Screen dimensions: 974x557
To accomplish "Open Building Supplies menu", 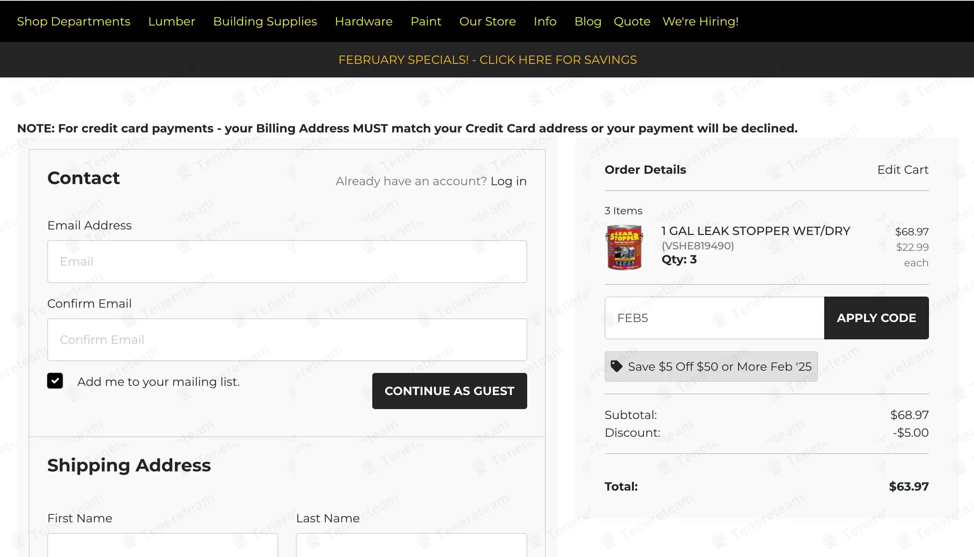I will pyautogui.click(x=265, y=21).
